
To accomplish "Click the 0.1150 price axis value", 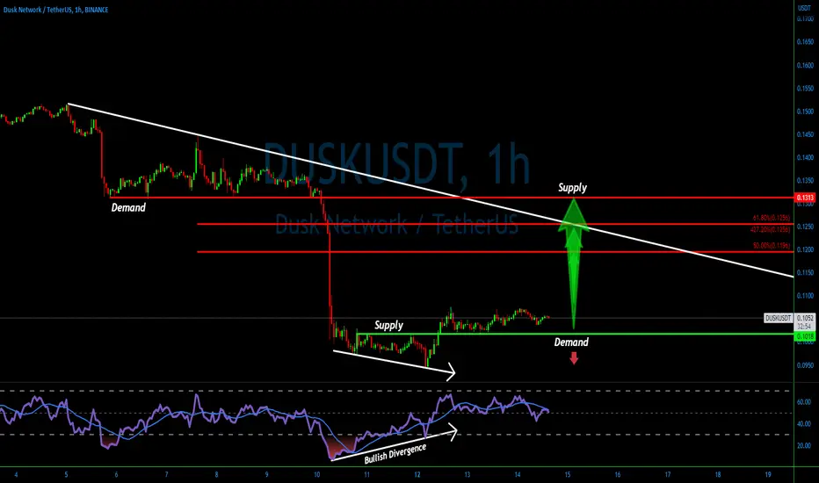I will [x=805, y=272].
